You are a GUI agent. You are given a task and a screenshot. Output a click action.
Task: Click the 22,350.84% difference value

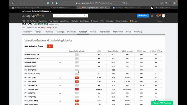tap(127, 89)
